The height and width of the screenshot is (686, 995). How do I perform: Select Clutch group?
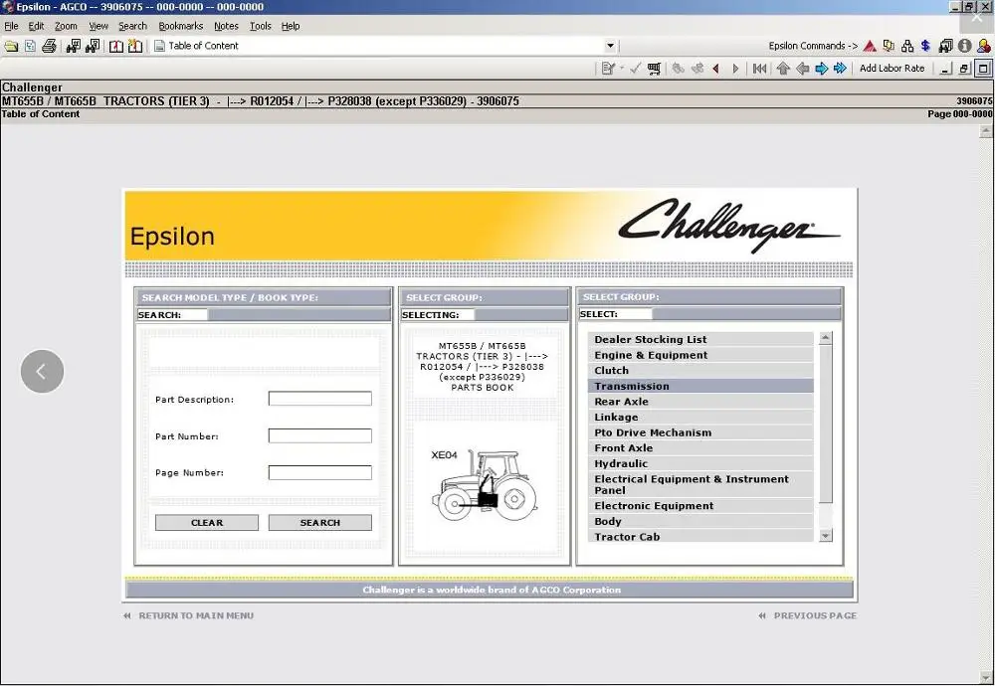(x=700, y=370)
